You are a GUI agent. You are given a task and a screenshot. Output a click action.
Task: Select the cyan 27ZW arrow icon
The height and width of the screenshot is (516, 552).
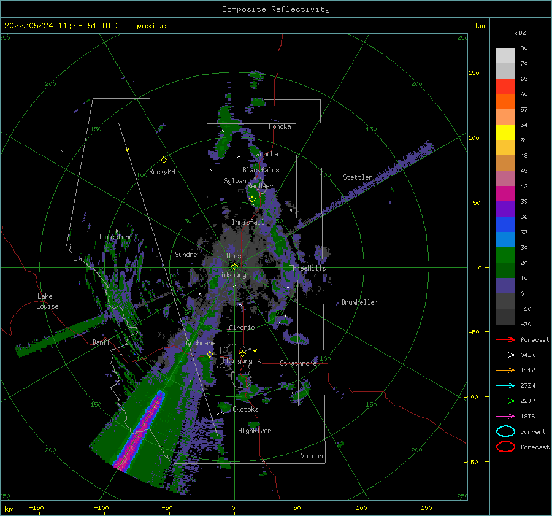tap(505, 386)
